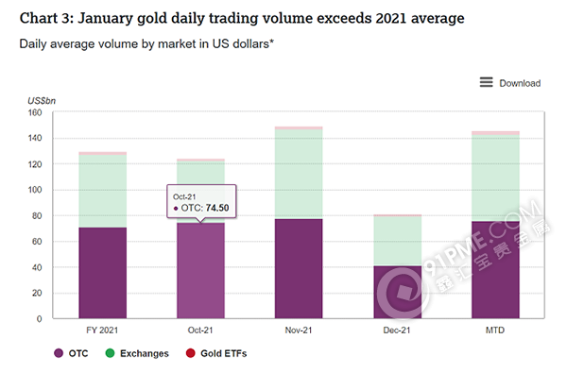Click the Download text label

coord(520,83)
